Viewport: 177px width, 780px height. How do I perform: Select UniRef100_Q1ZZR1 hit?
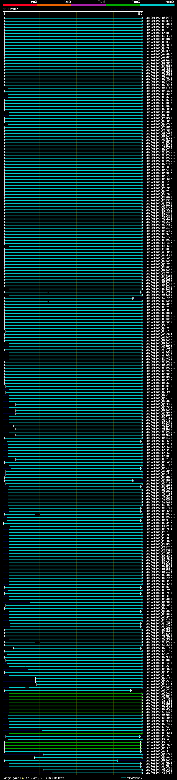(x=159, y=755)
